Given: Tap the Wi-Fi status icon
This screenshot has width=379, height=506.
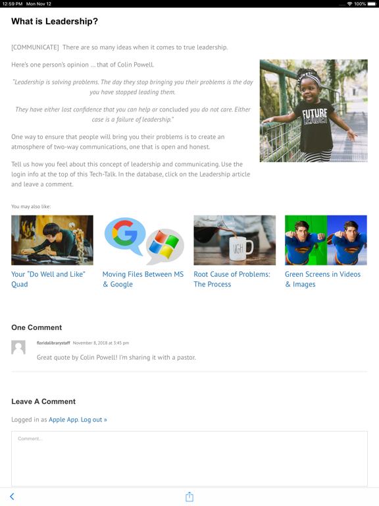Looking at the screenshot, I should (349, 4).
